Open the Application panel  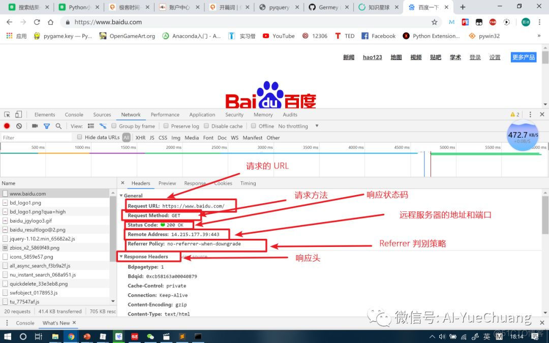coord(202,114)
